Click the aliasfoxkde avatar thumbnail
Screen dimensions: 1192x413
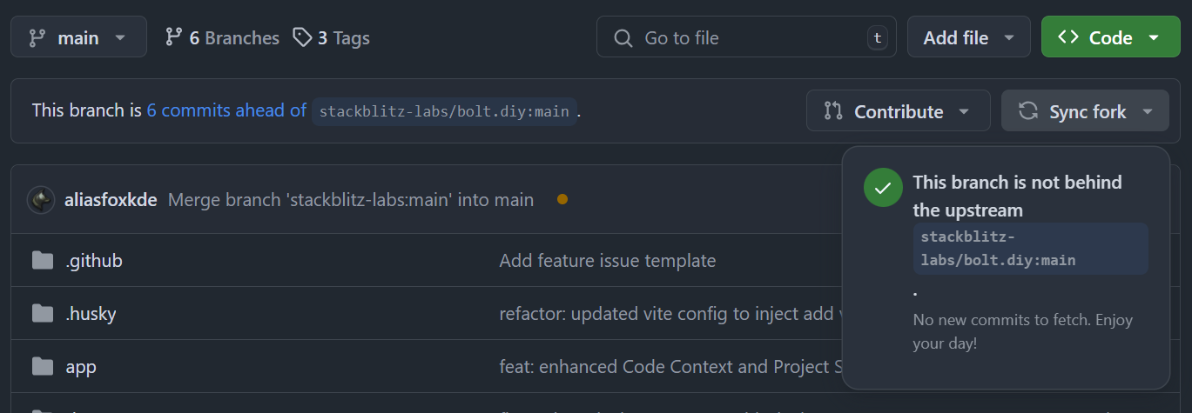click(41, 200)
